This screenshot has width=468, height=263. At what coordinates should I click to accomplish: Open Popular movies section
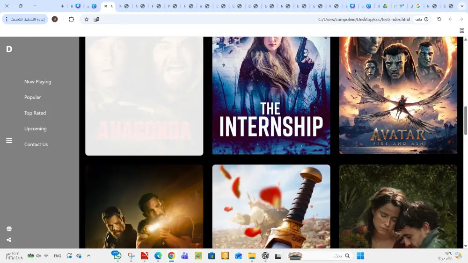[33, 97]
